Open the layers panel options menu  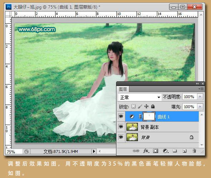click(x=201, y=89)
